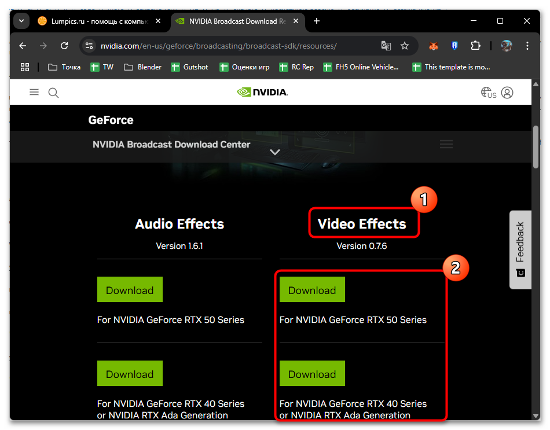
Task: Close the NVIDIA Broadcast Download tab
Action: coord(296,21)
